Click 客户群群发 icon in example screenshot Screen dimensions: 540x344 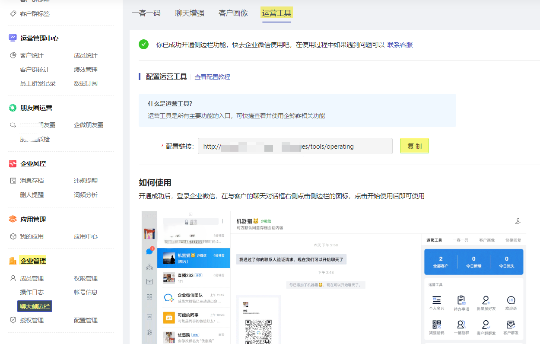486,325
